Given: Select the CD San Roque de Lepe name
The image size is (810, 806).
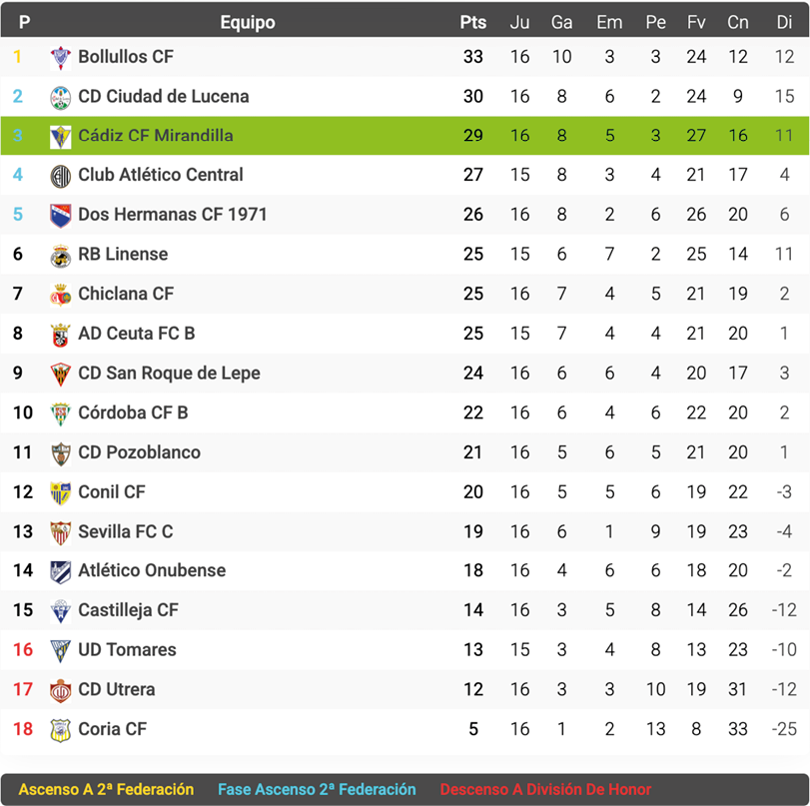Looking at the screenshot, I should [169, 374].
